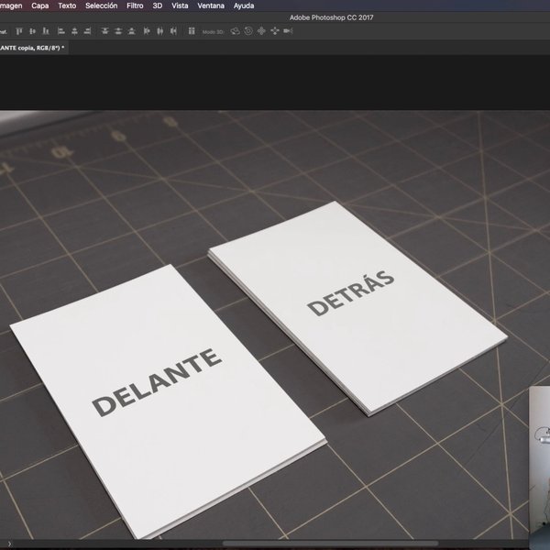Select 3D rotate object mode icon
The width and height of the screenshot is (550, 550).
click(235, 30)
